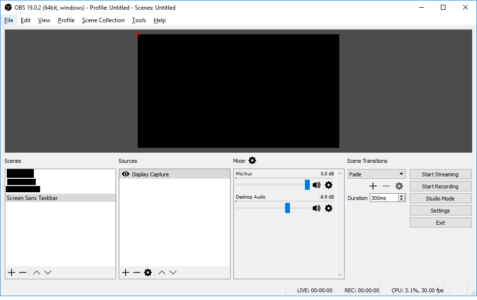Click the -8.9 dB level readout
477x300 pixels.
tap(326, 197)
